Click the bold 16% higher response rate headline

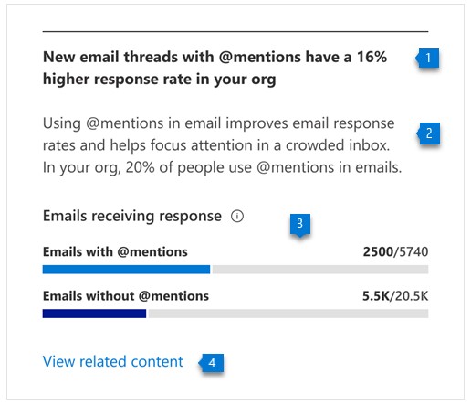coord(215,69)
